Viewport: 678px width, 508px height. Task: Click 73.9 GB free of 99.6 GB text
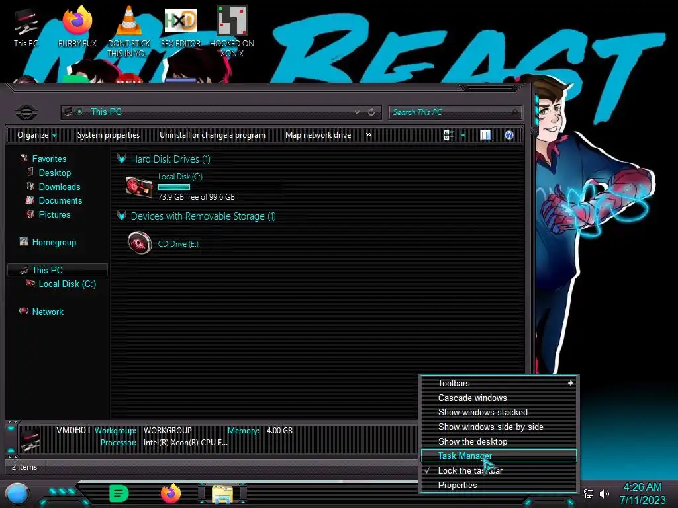click(x=196, y=196)
